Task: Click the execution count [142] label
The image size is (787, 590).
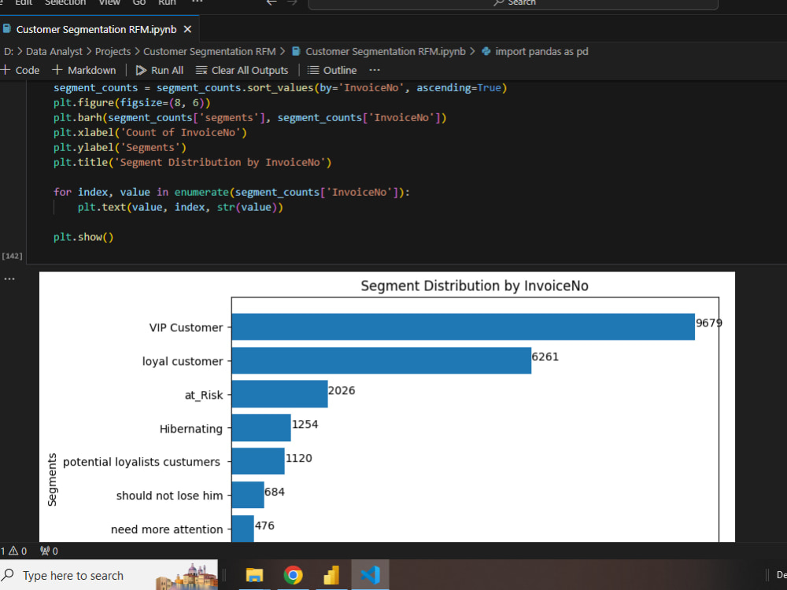Action: click(x=12, y=256)
